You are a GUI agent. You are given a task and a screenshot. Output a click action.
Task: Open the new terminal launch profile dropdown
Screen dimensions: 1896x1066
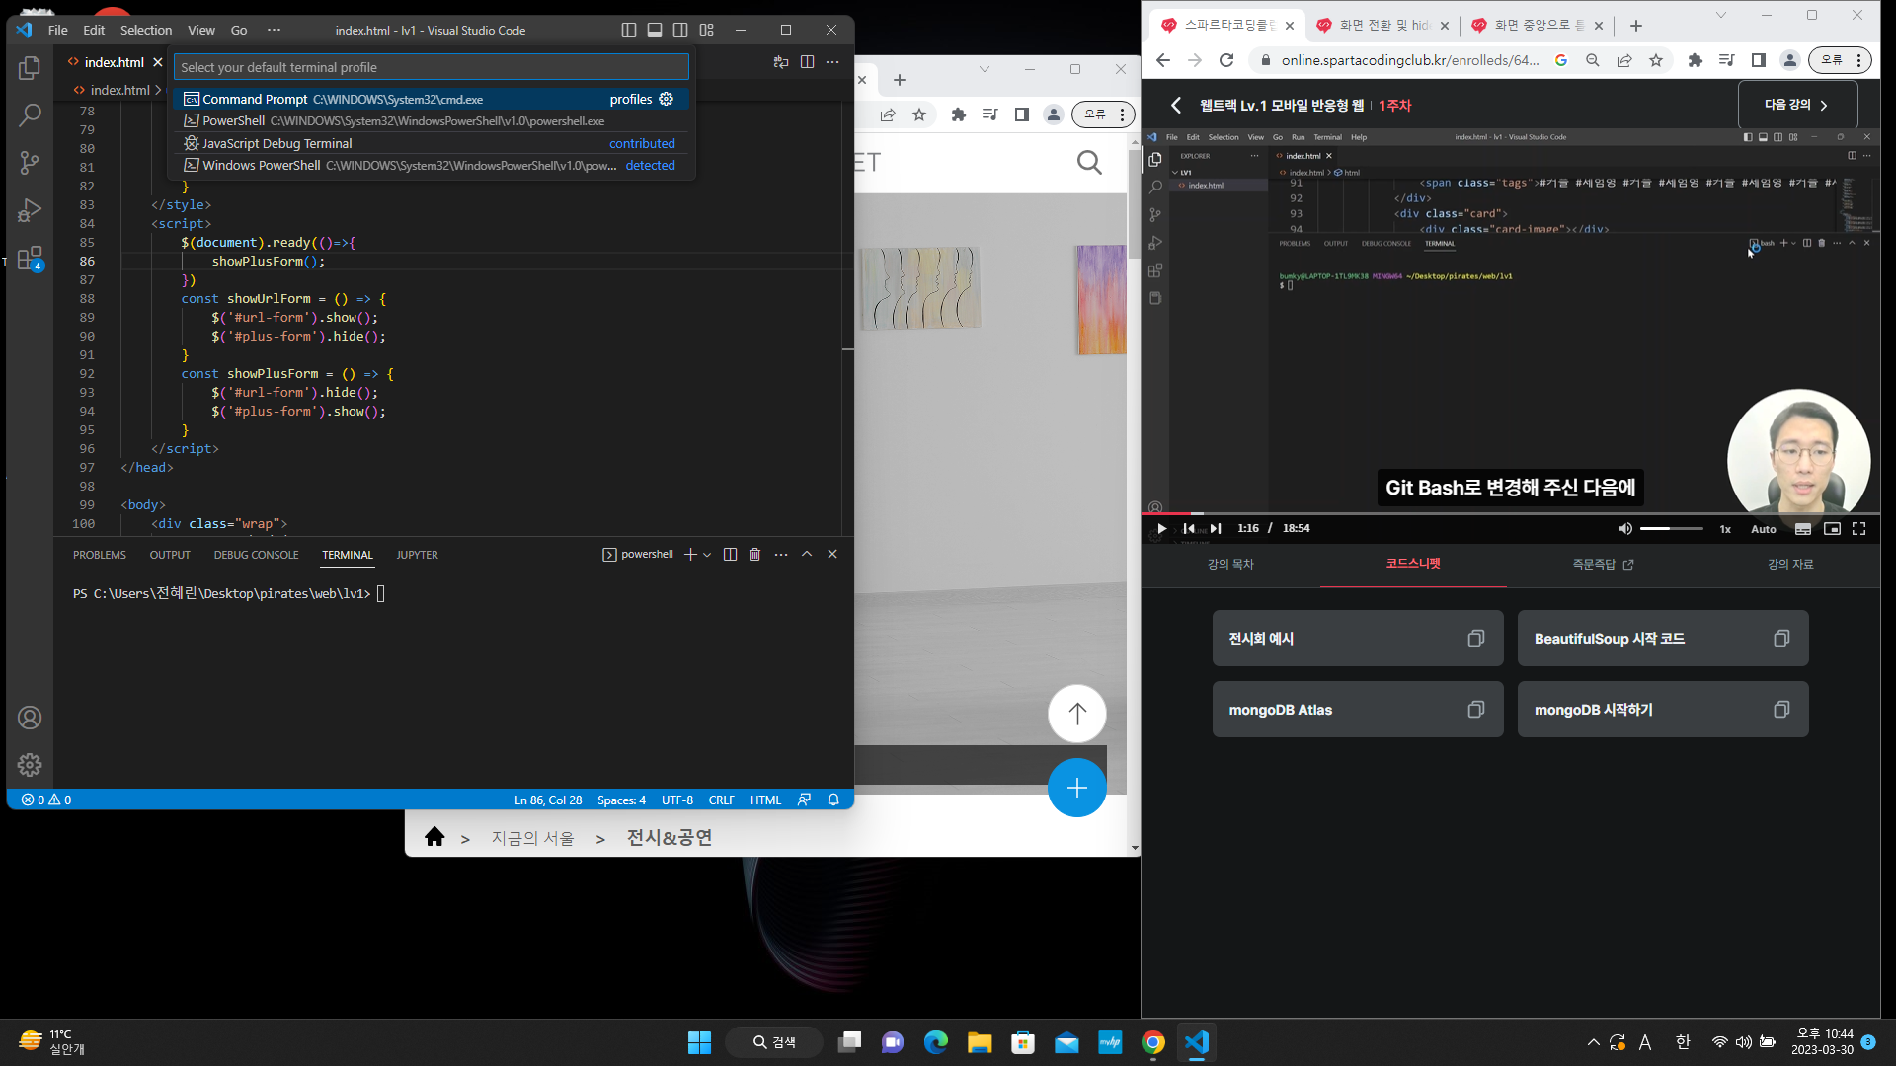tap(707, 555)
